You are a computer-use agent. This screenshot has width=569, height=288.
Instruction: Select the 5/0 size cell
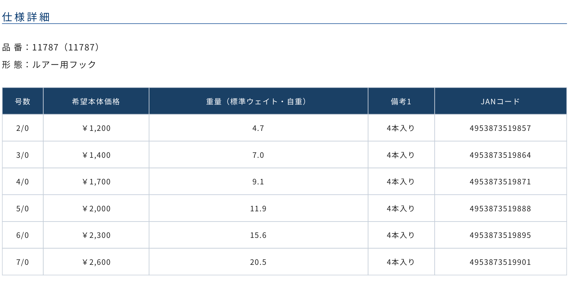pos(23,209)
